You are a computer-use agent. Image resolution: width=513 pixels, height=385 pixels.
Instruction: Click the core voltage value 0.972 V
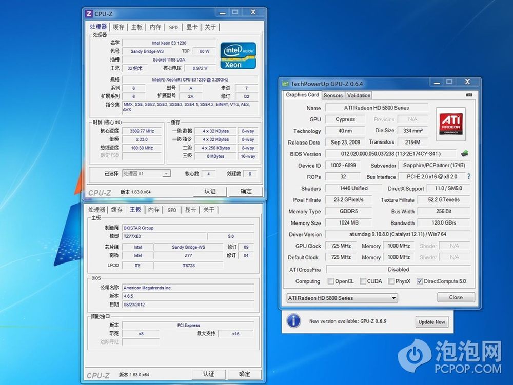[200, 68]
